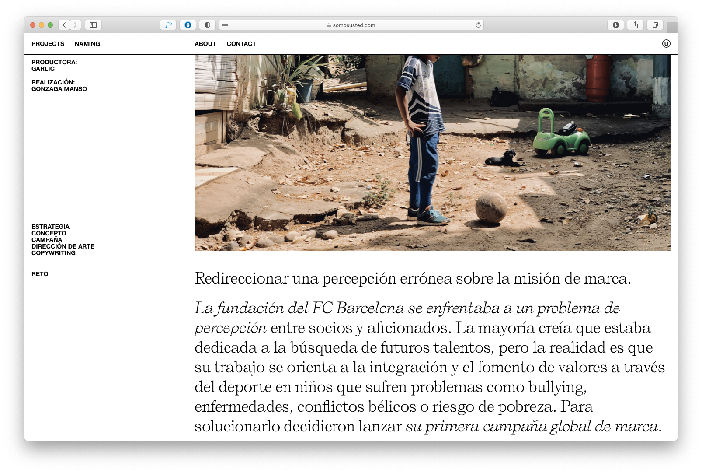Enable Reader view in address bar
This screenshot has width=702, height=473.
(x=225, y=25)
